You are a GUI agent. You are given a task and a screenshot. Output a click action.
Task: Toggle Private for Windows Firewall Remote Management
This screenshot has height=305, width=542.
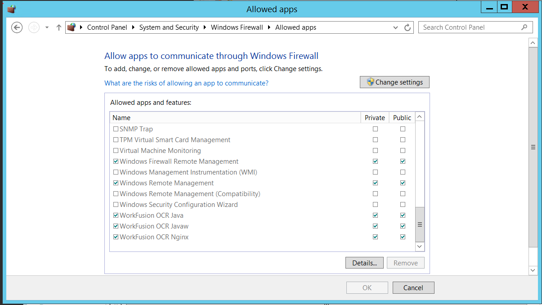(x=376, y=161)
